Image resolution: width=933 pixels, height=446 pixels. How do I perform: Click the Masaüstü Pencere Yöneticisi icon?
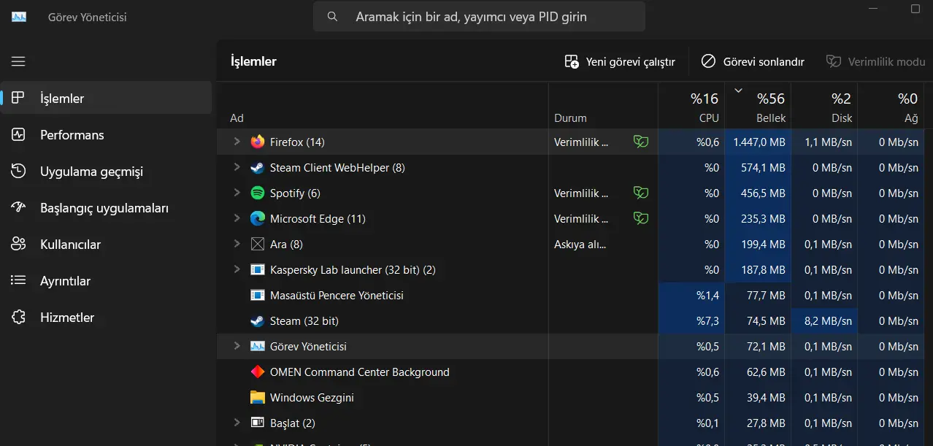[x=257, y=296]
